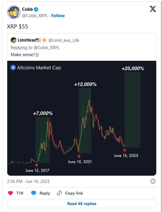Open the tweet info circle icon
Image resolution: width=162 pixels, height=212 pixels.
[x=153, y=181]
